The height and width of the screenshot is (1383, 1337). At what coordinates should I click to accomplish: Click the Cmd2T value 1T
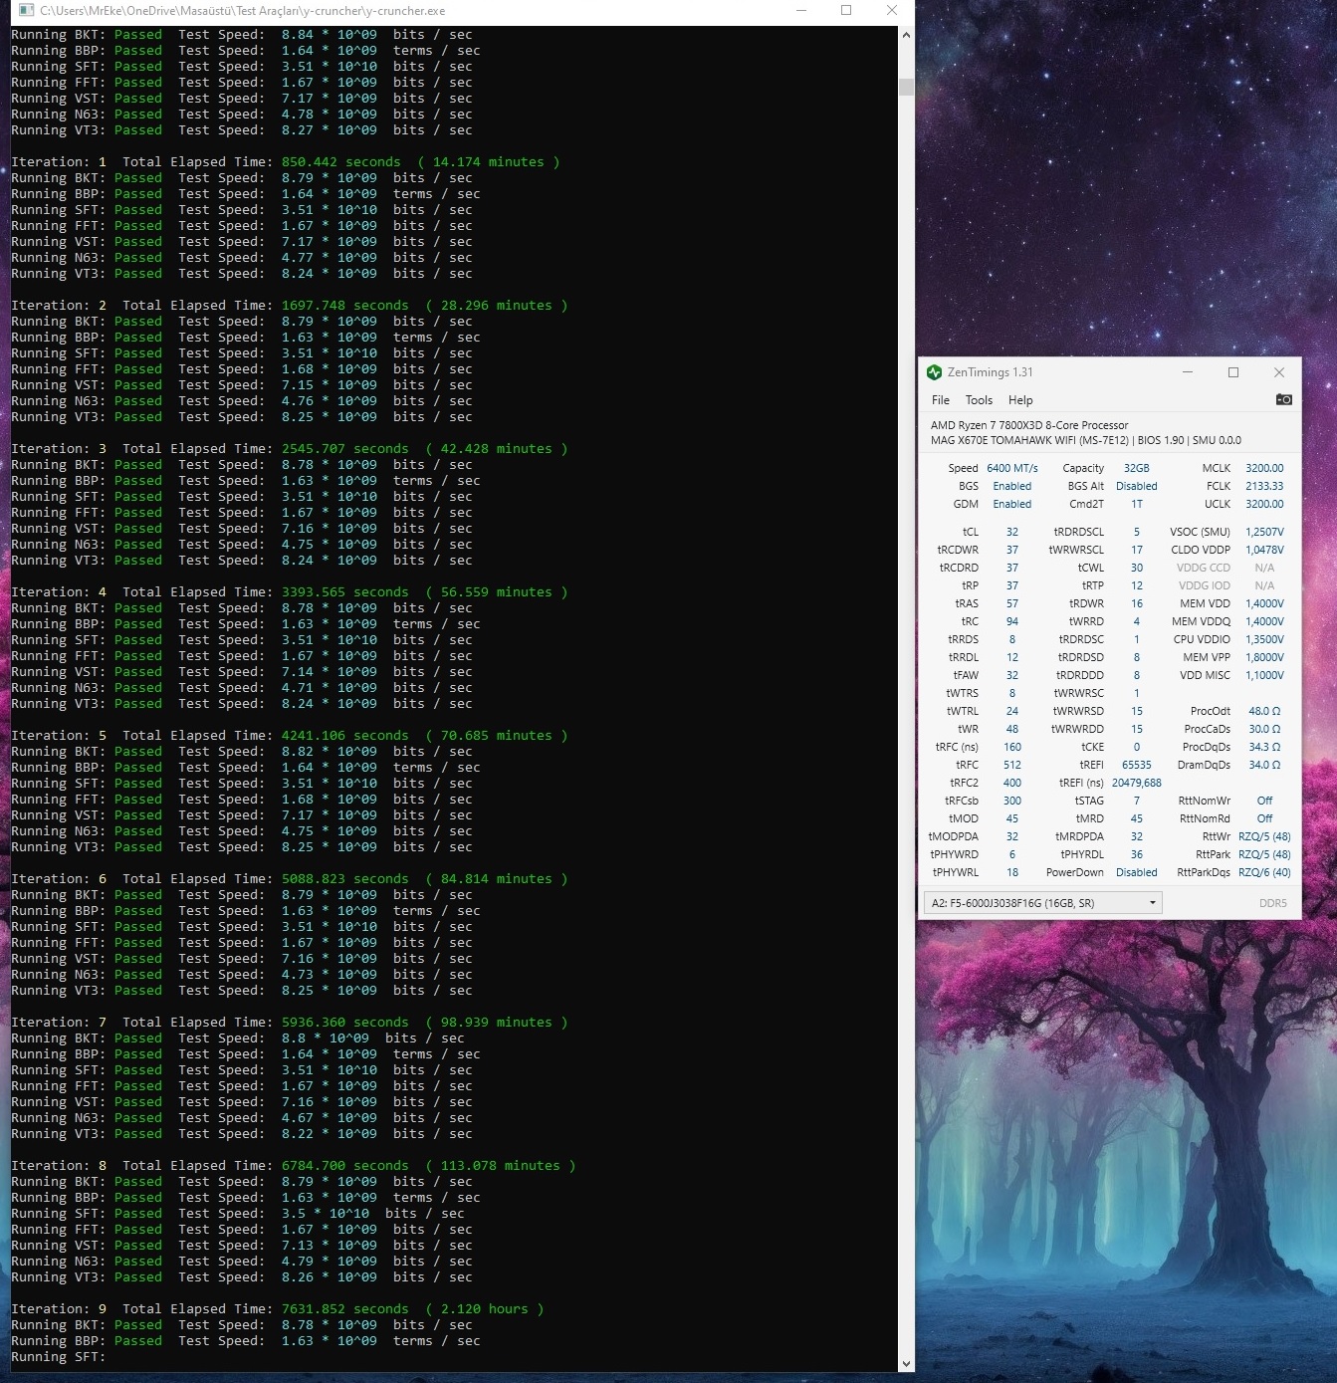tap(1137, 504)
